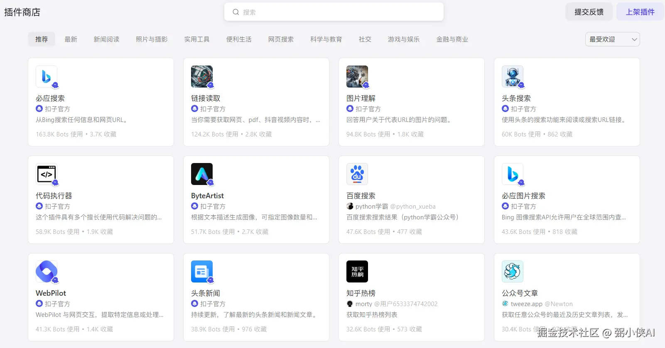
Task: Switch to the 照片与摄影 tab
Action: pos(152,39)
